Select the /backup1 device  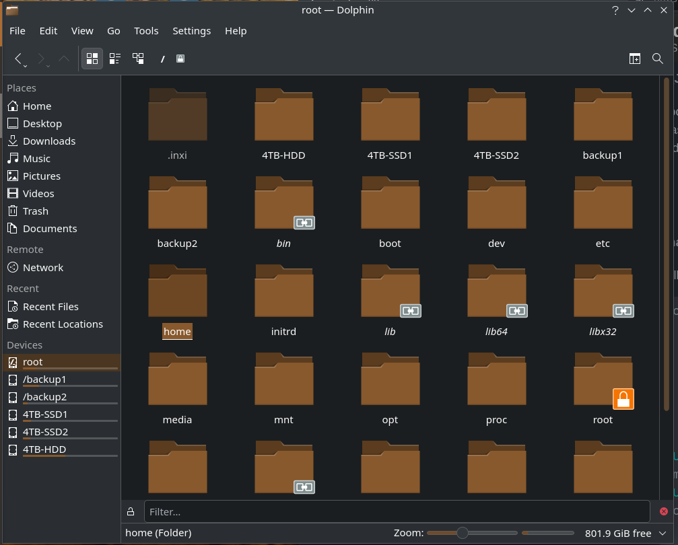pyautogui.click(x=61, y=379)
